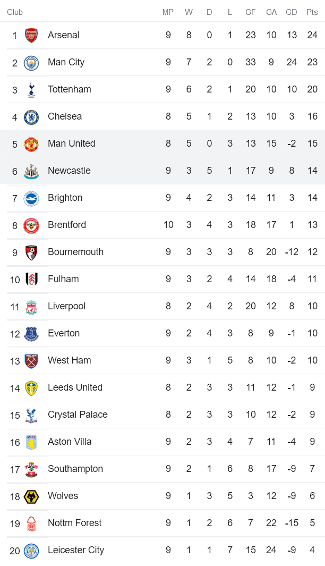
Task: Click the Chelsea club badge
Action: (x=31, y=116)
